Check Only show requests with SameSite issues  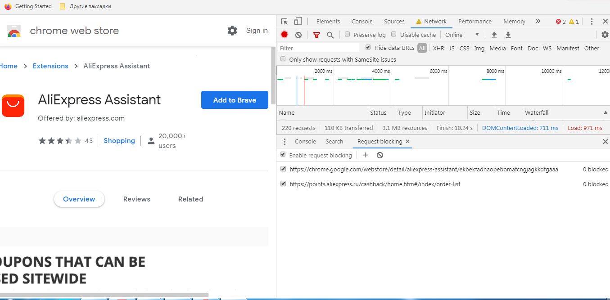[x=283, y=59]
